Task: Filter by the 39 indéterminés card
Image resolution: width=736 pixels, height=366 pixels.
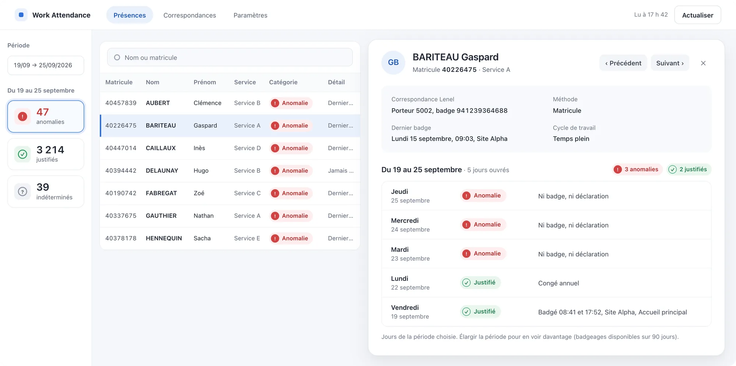Action: [46, 192]
